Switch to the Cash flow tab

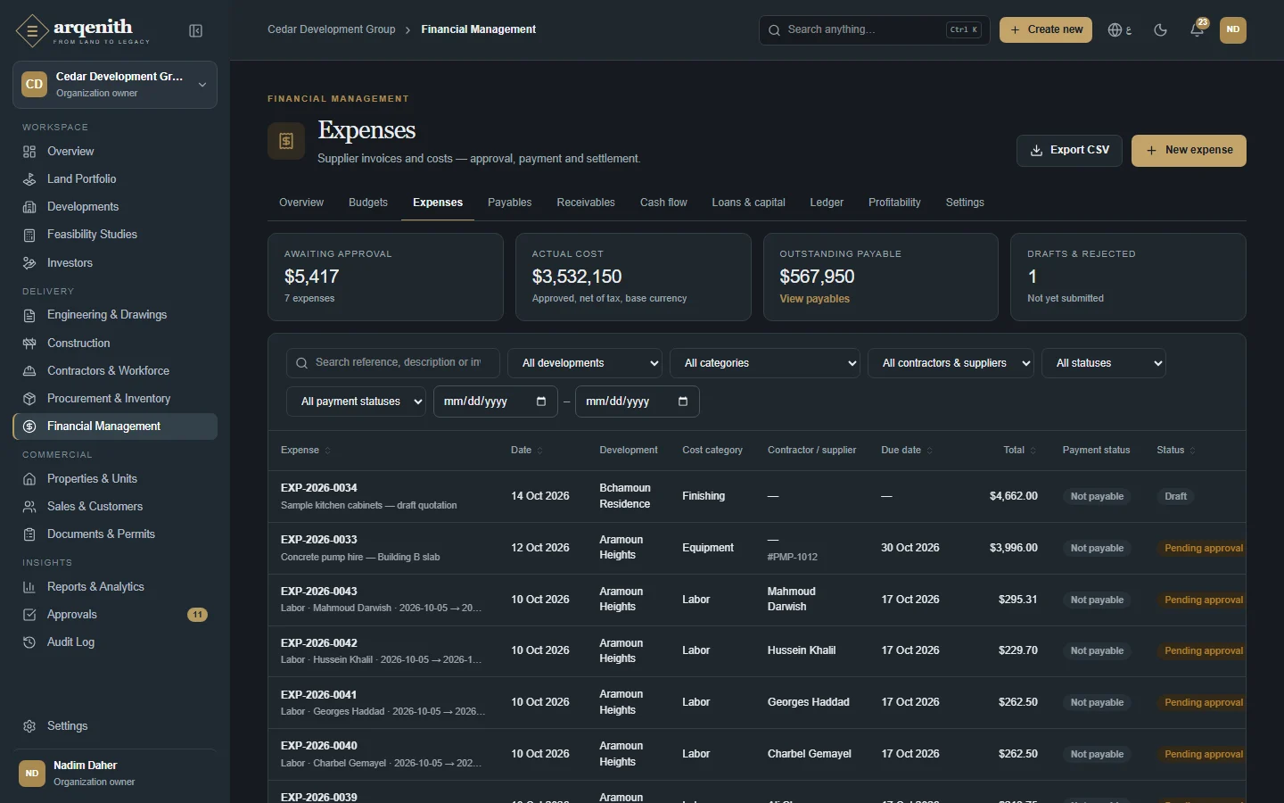[x=663, y=203]
